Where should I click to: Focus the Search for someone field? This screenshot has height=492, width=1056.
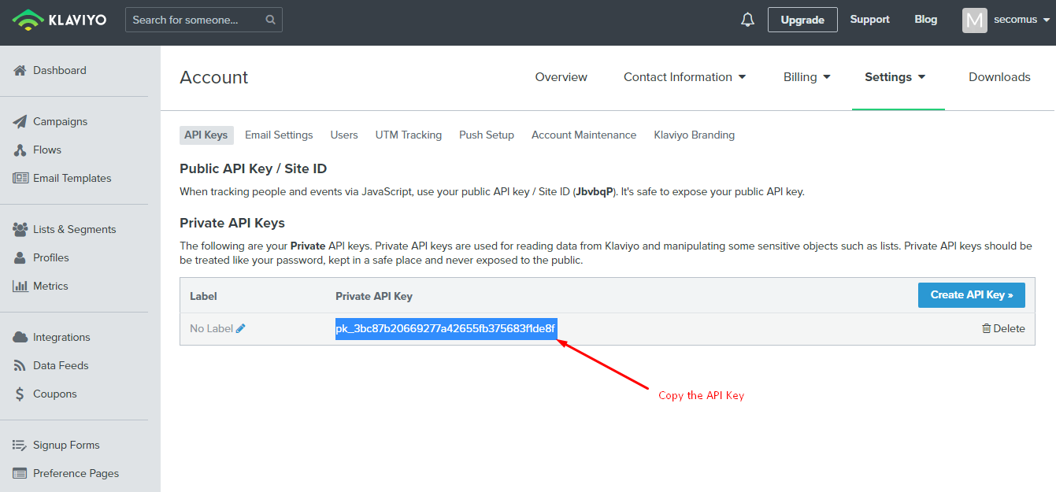click(203, 20)
